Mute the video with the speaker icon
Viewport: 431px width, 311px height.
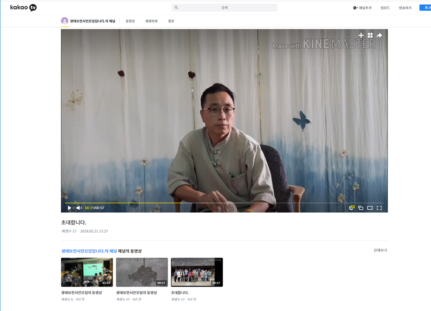pyautogui.click(x=79, y=208)
